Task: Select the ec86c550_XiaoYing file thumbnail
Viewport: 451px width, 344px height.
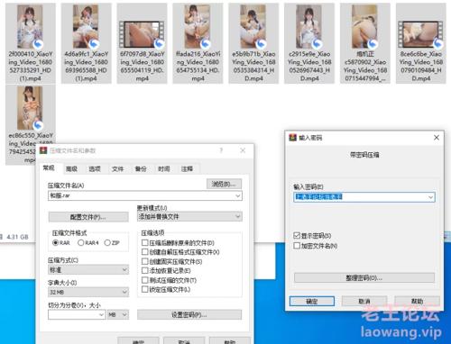Action: coord(30,108)
